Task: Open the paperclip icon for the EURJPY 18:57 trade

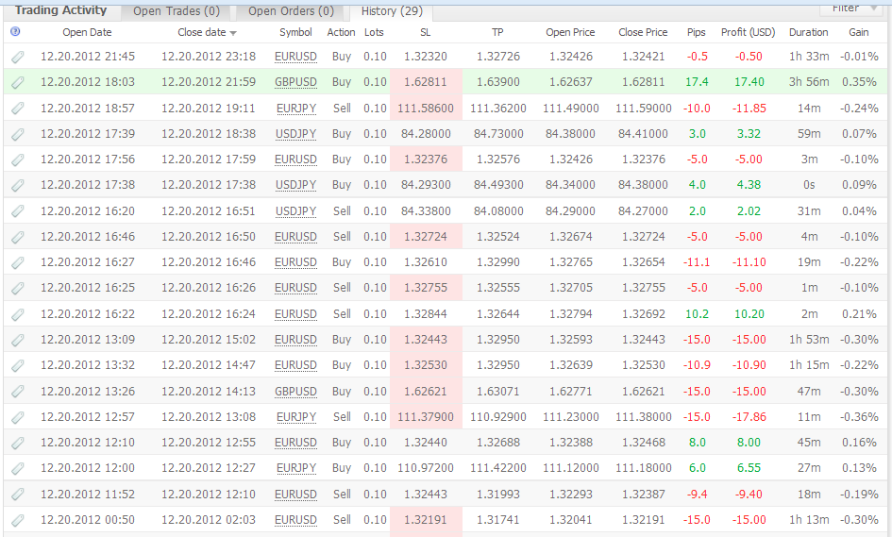Action: point(18,109)
